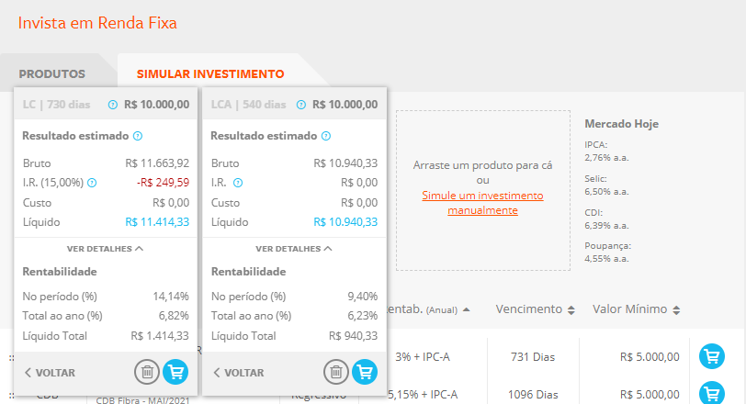This screenshot has height=404, width=746.
Task: Click info icon beside LCA R$ 10.000,00 header
Action: (x=301, y=105)
